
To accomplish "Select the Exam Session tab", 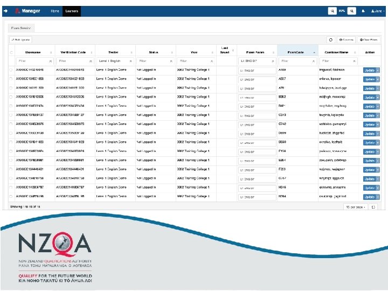I will (x=21, y=28).
